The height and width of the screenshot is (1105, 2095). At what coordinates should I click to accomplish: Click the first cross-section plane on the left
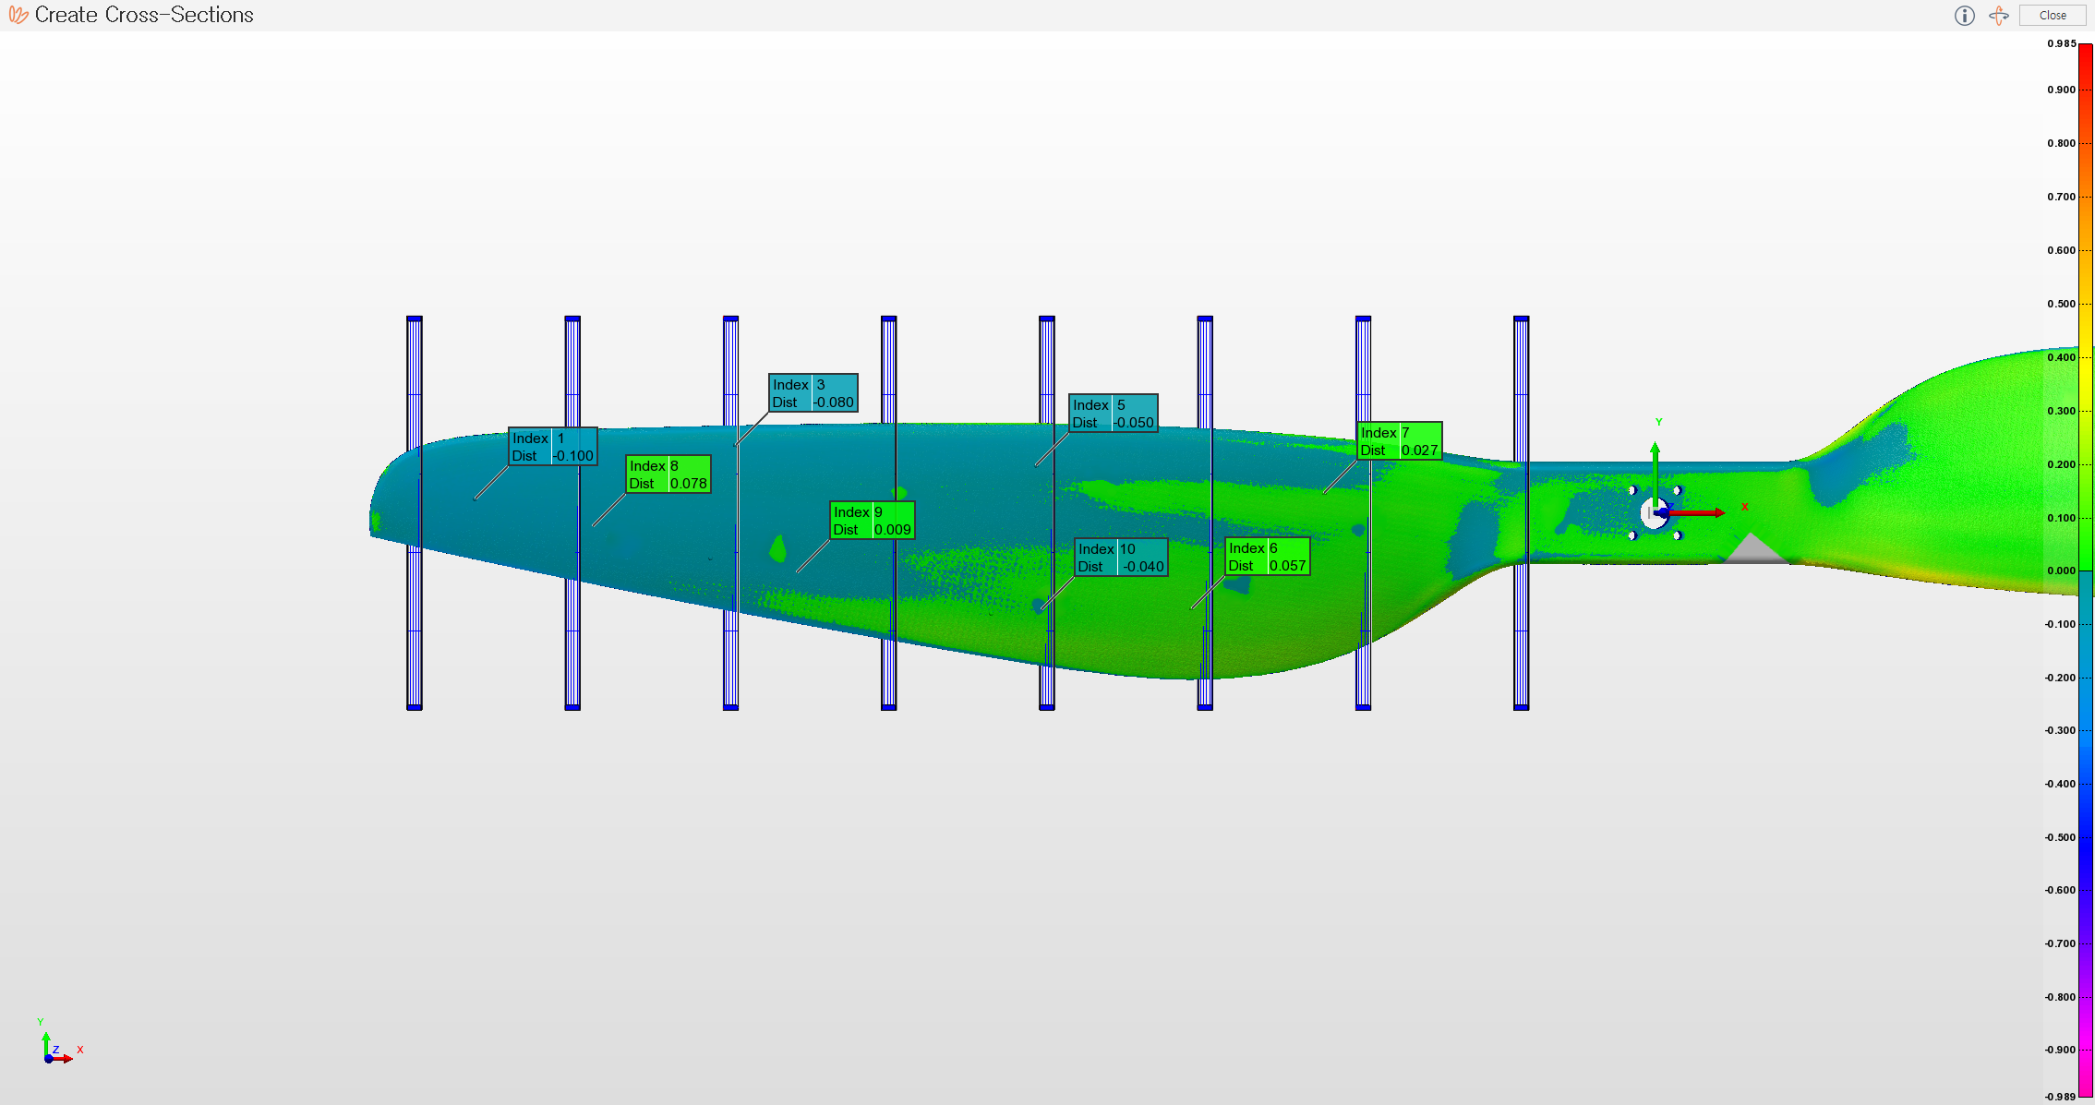[x=415, y=513]
